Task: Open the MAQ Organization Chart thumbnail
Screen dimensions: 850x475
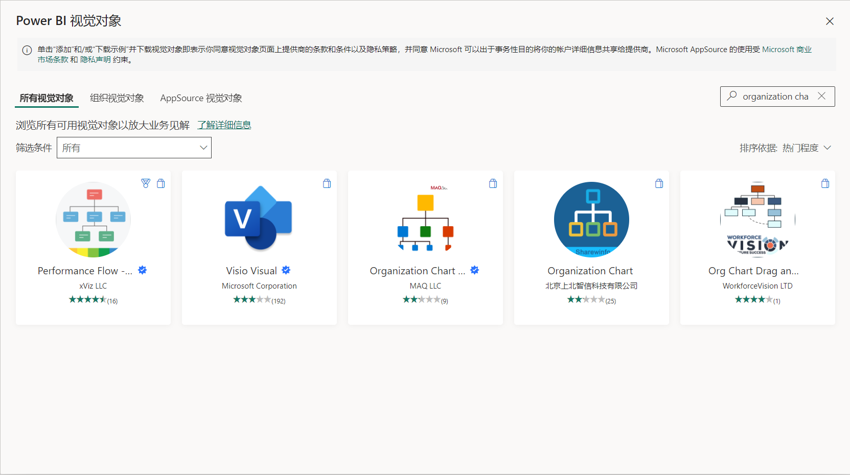Action: click(x=425, y=219)
